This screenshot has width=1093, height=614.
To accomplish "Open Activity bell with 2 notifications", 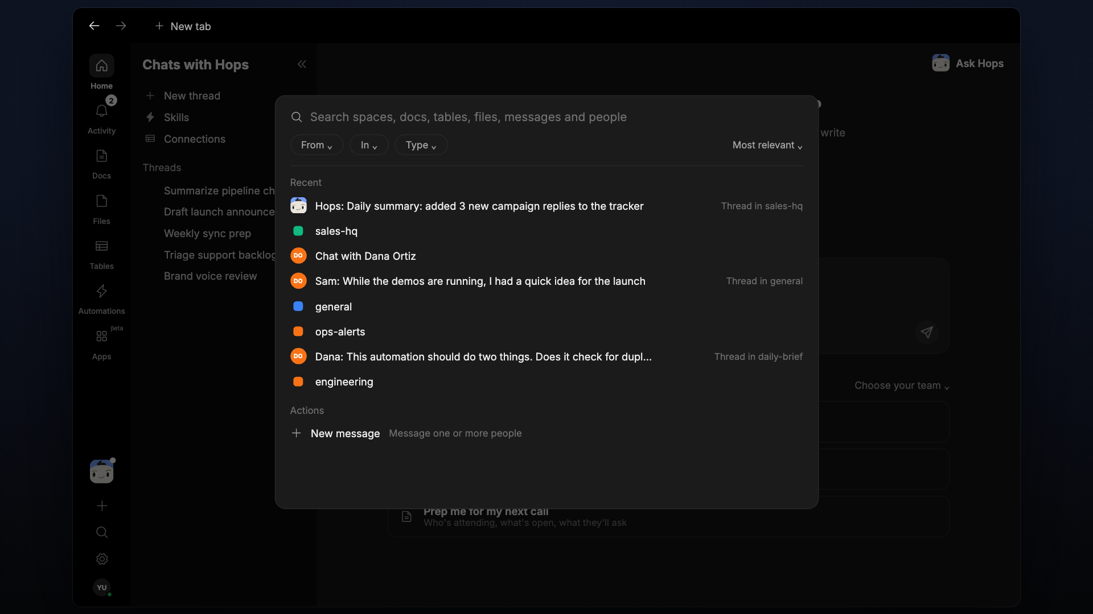I will tap(101, 111).
